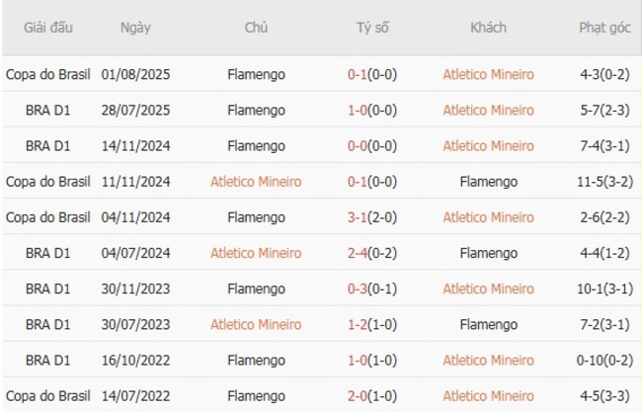Viewport: 642px width, 412px height.
Task: Open the 2-0 score from 14/07/2022
Action: pyautogui.click(x=360, y=395)
